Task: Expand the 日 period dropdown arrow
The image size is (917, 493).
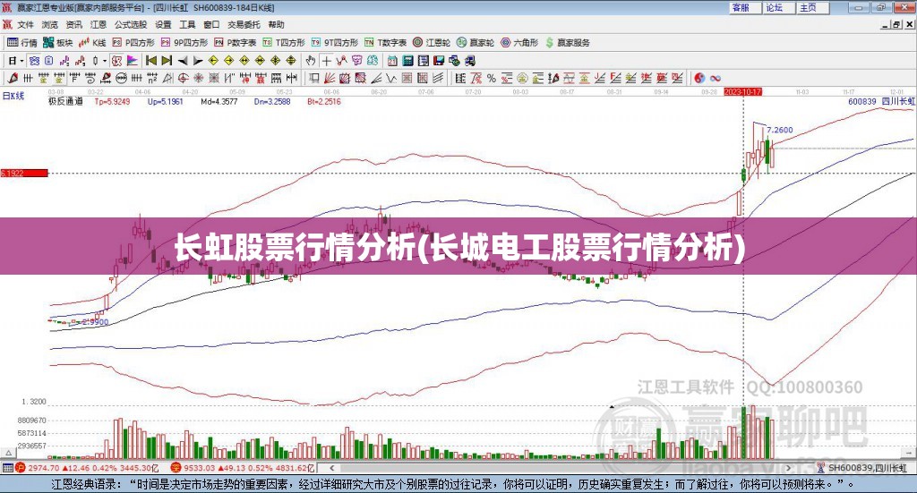Action: pyautogui.click(x=21, y=61)
